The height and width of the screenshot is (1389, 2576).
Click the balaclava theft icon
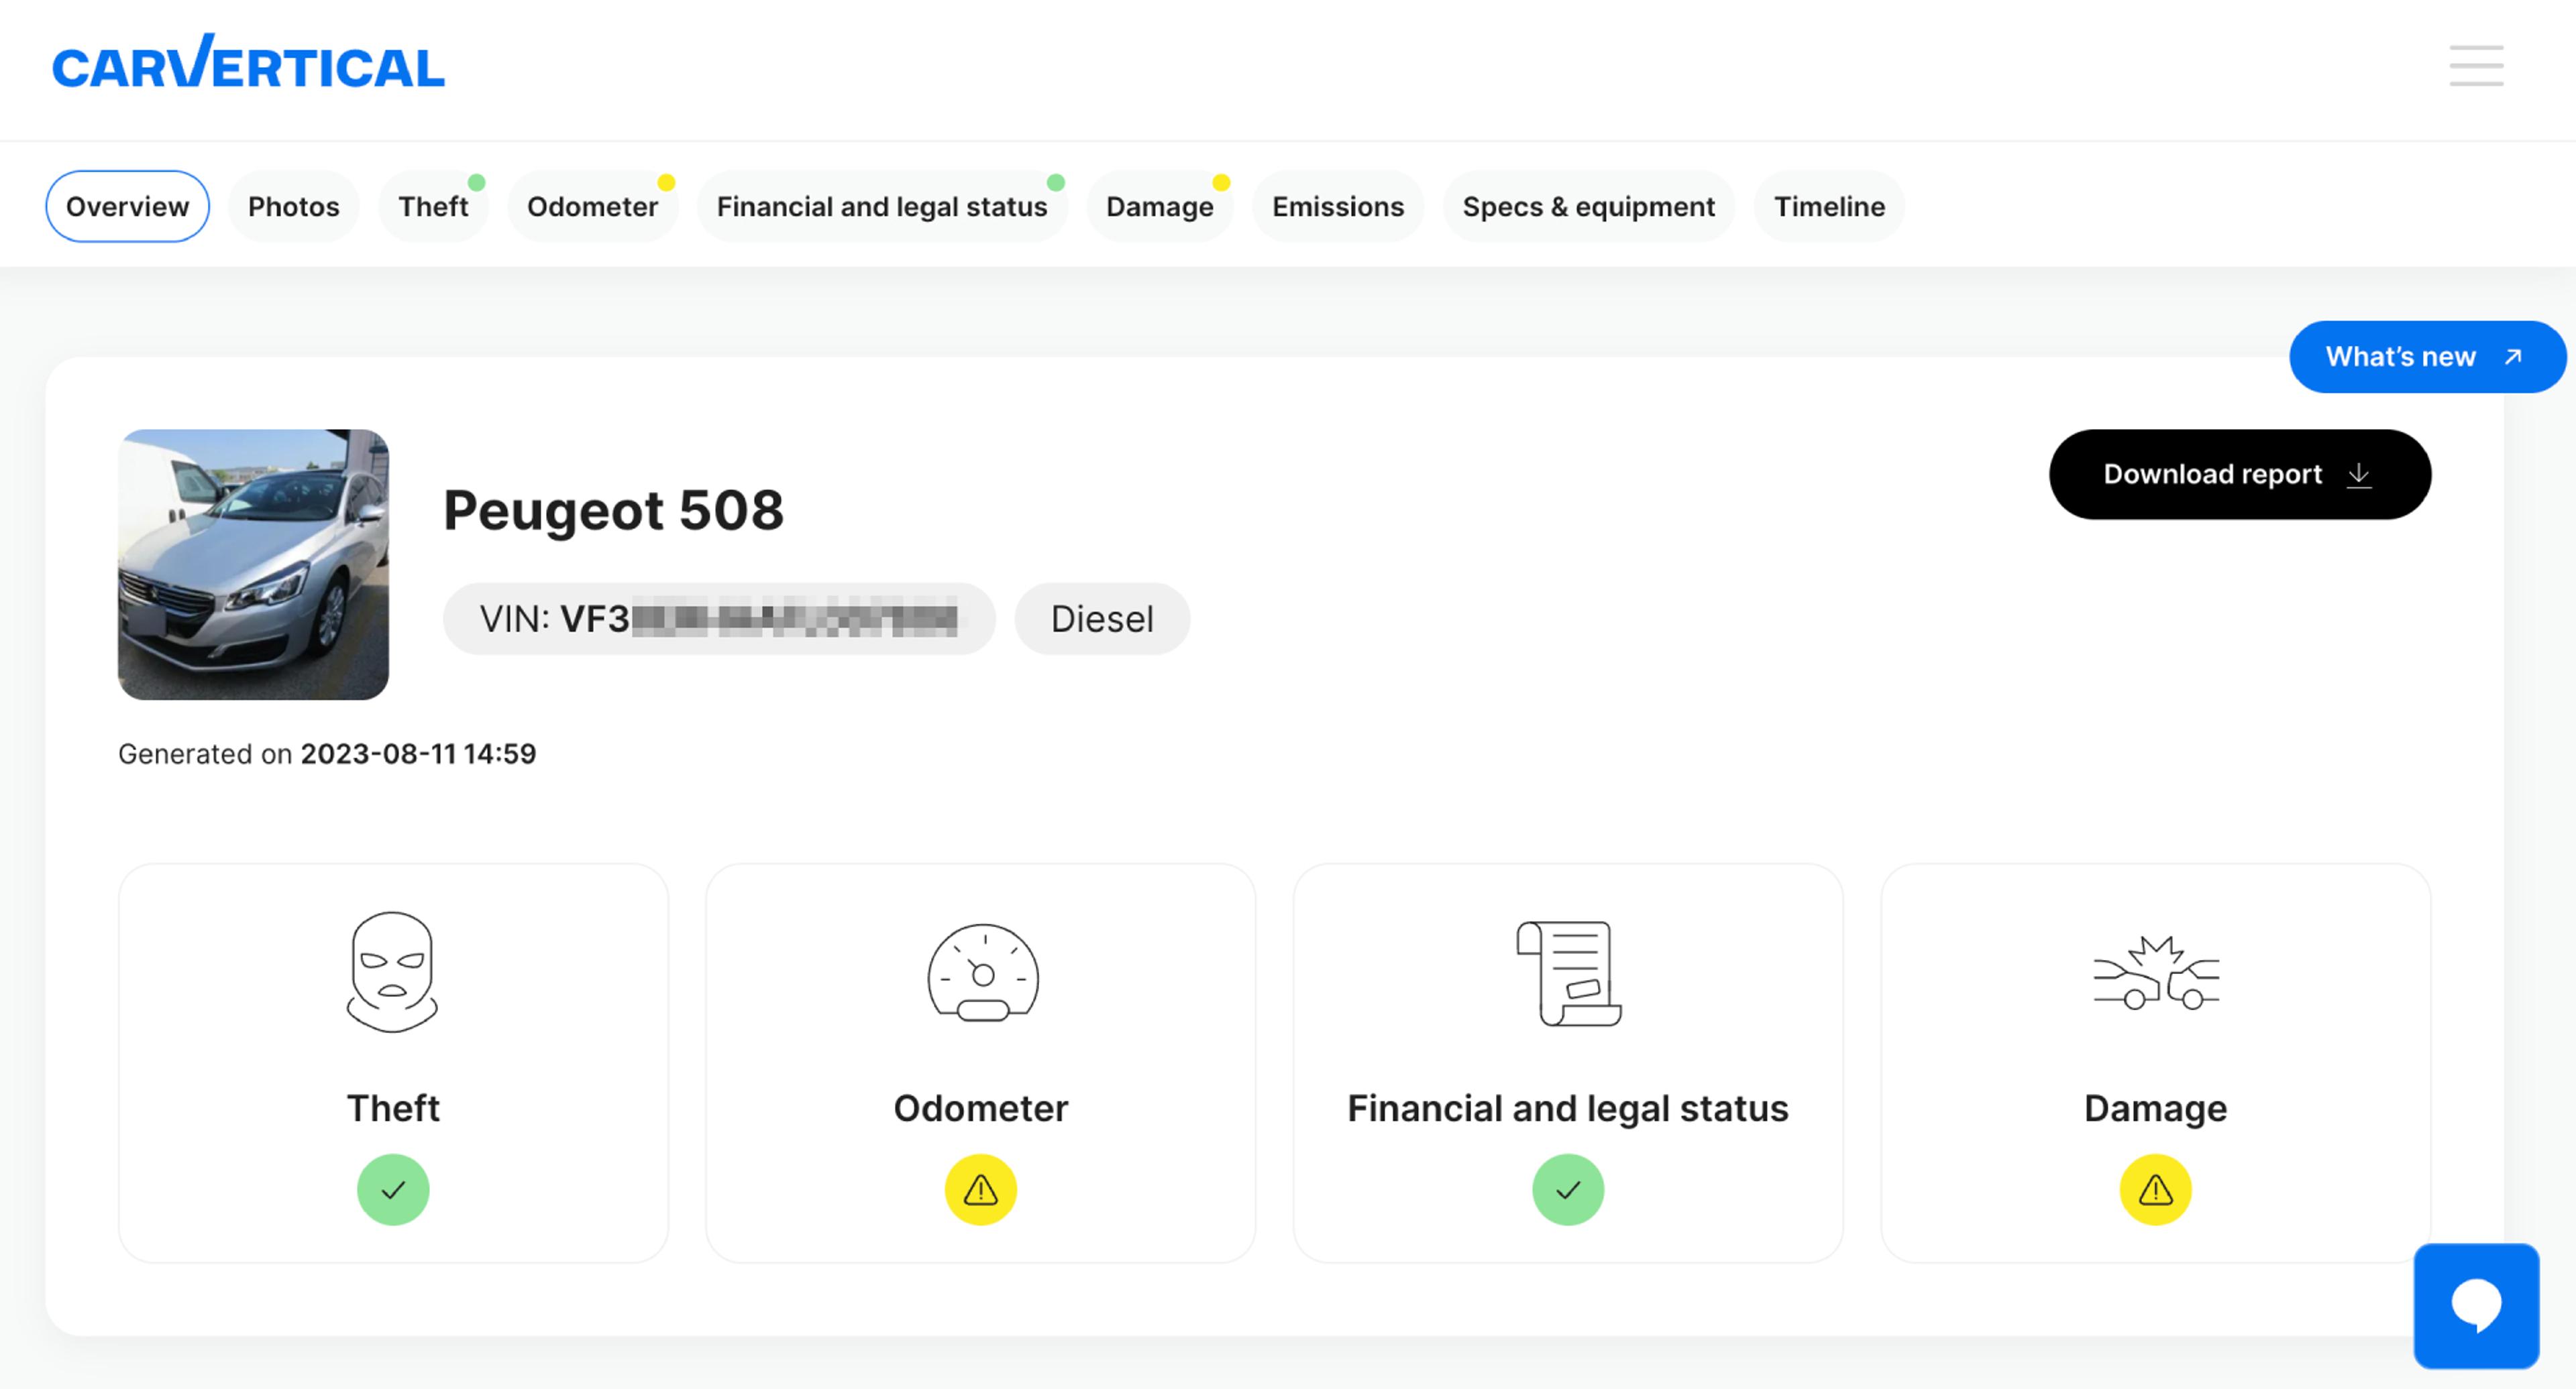pos(392,971)
